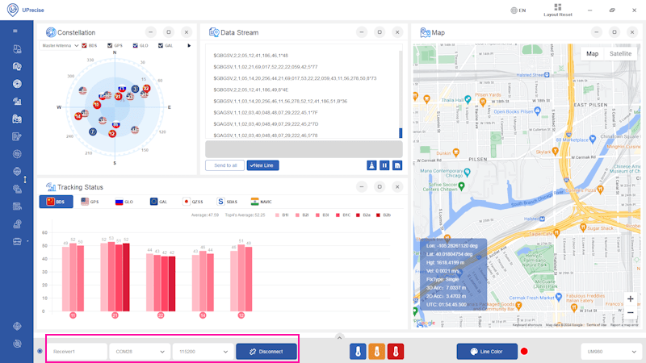Open the hamburger menu in left sidebar
The height and width of the screenshot is (363, 646).
click(x=15, y=31)
